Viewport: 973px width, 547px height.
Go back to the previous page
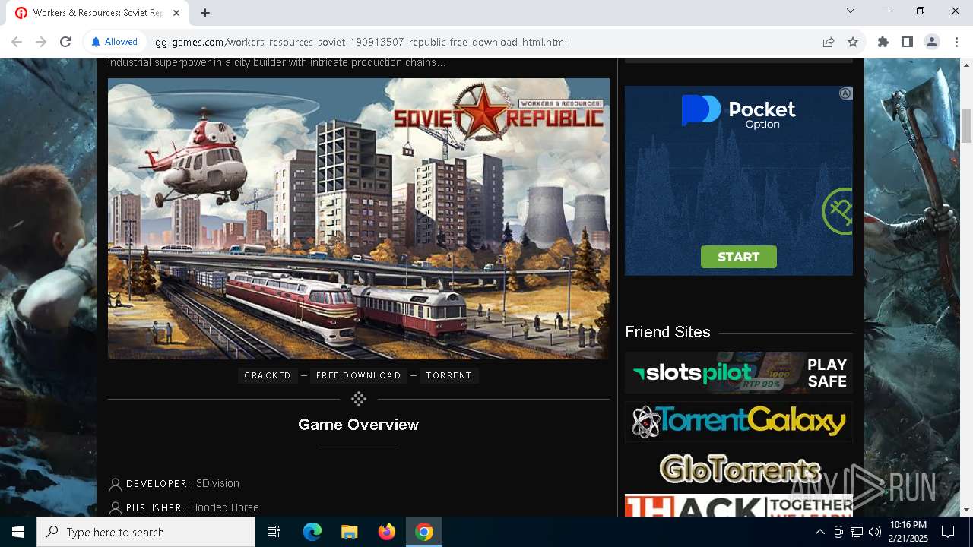pyautogui.click(x=17, y=42)
